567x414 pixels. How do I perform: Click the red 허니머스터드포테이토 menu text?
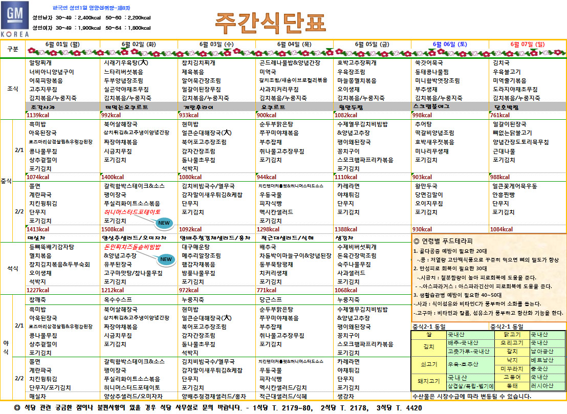(x=132, y=211)
